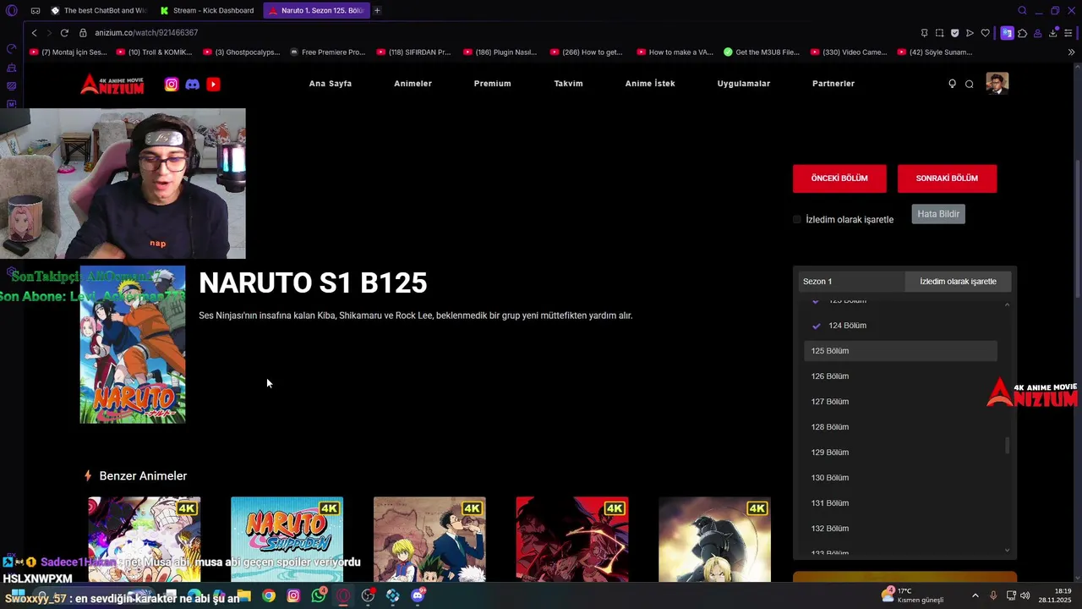Switch to the Stream - Kick Dashboard tab
Viewport: 1082px width, 609px height.
[207, 10]
